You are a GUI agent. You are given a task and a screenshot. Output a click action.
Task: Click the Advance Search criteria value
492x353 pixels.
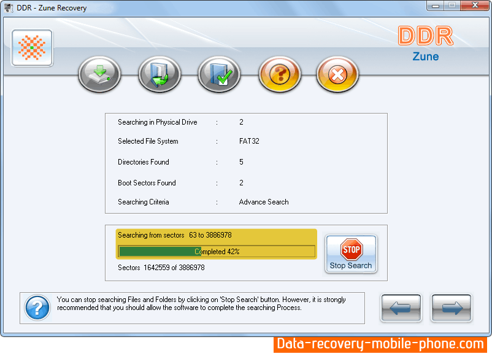264,202
